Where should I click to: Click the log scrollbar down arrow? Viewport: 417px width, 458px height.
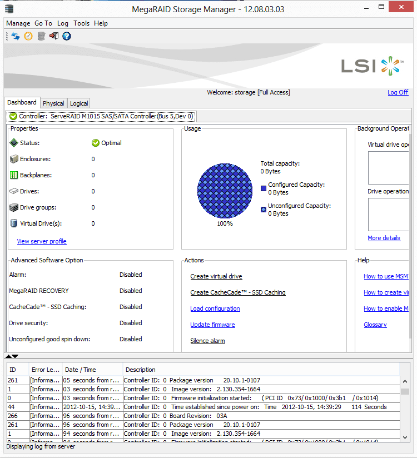pyautogui.click(x=405, y=437)
